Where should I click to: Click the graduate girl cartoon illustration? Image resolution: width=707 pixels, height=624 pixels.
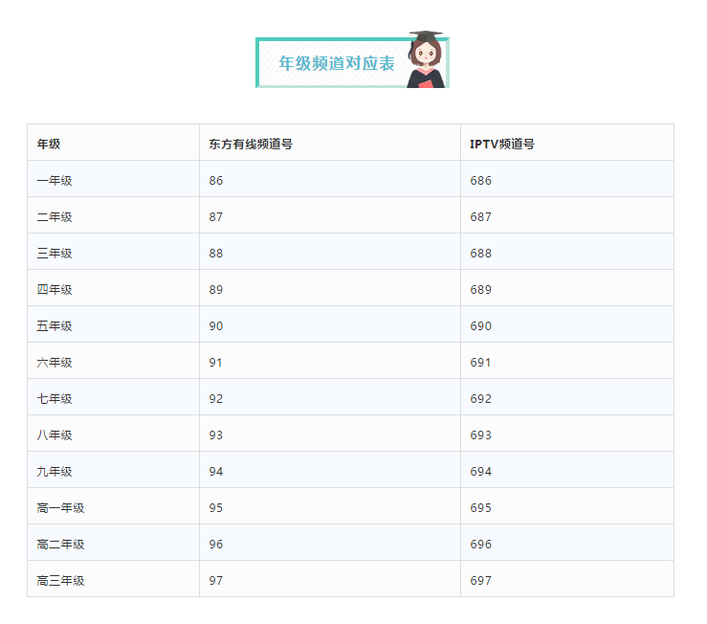coord(426,60)
